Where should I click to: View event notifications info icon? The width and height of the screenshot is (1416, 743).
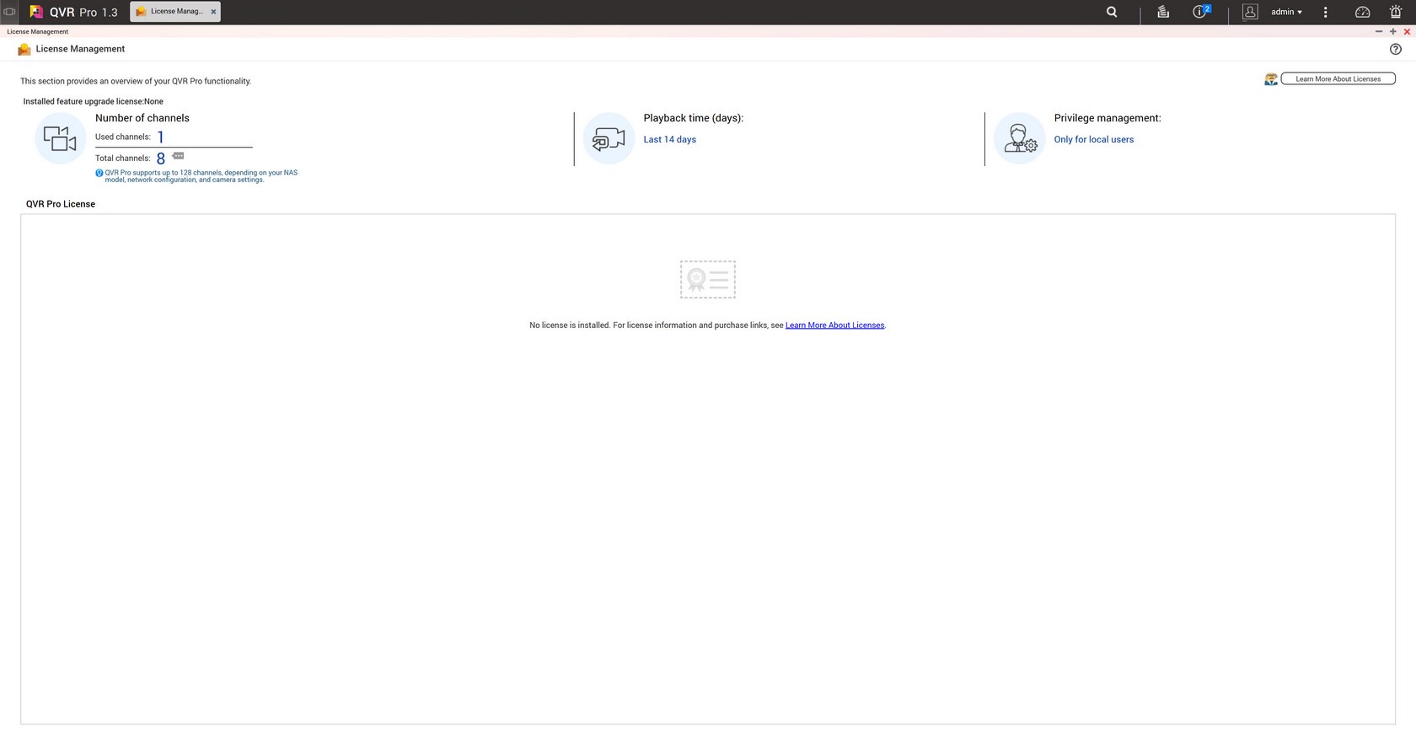(1201, 12)
